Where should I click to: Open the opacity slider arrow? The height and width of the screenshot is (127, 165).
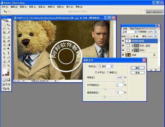(x=155, y=32)
